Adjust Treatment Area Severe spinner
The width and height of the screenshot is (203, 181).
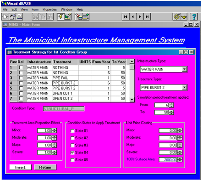(54, 153)
